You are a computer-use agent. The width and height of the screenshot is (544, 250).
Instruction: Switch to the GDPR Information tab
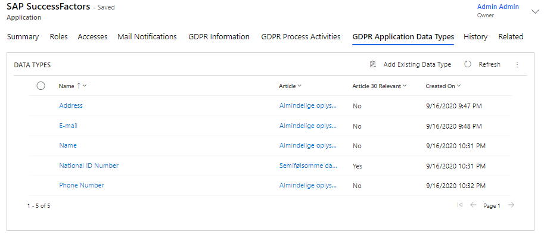coord(219,37)
